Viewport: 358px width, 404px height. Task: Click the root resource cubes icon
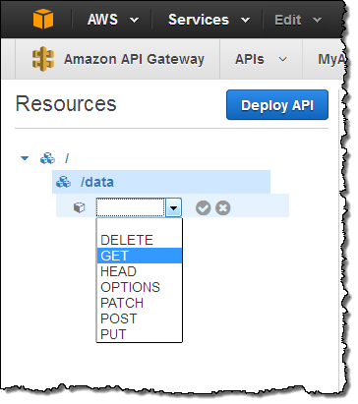[47, 158]
